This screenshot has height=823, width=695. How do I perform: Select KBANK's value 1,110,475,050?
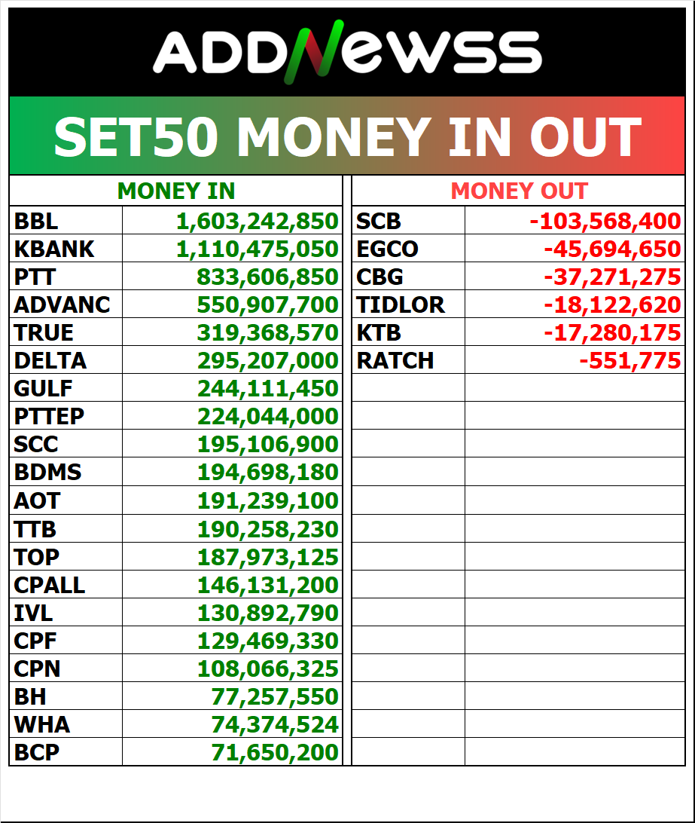(x=258, y=249)
